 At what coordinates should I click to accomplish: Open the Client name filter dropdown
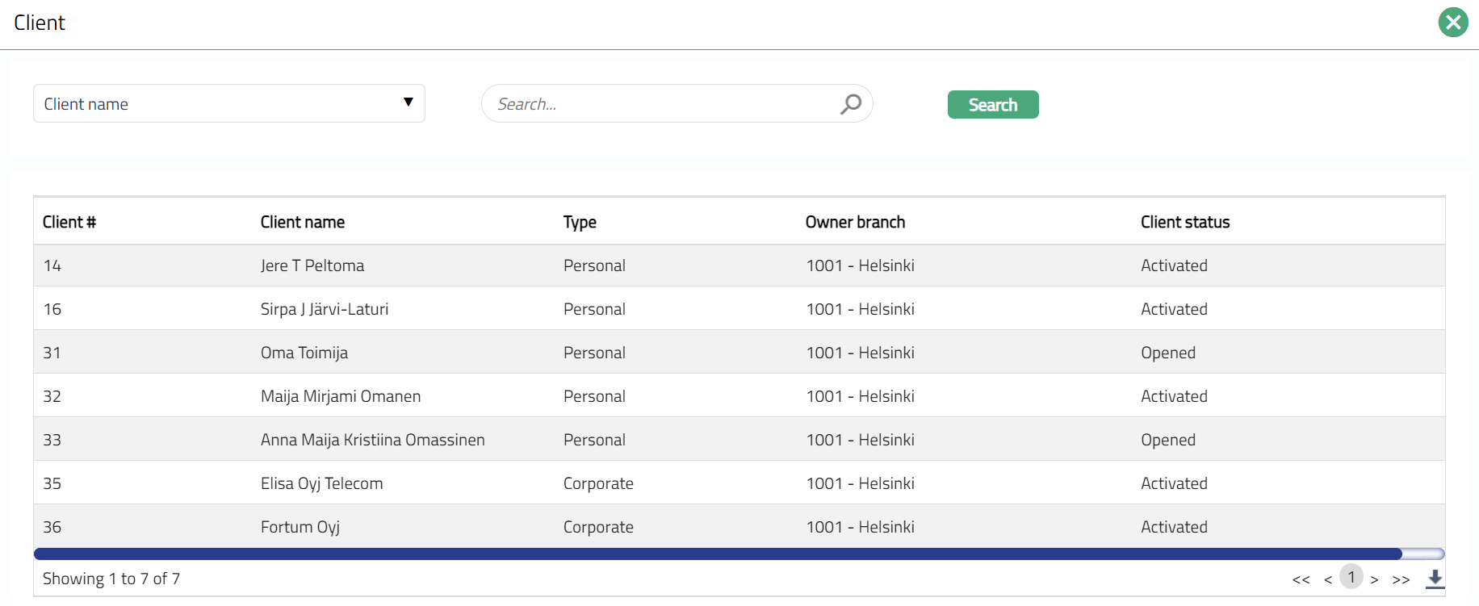pyautogui.click(x=228, y=103)
